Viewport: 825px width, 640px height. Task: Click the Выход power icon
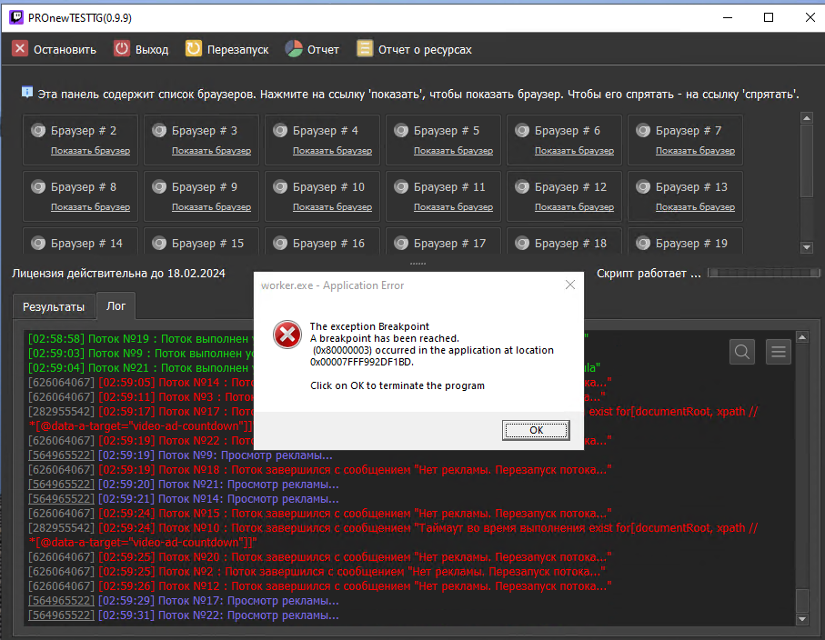122,49
